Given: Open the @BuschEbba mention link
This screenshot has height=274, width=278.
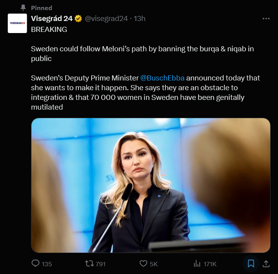Looking at the screenshot, I should [x=162, y=78].
